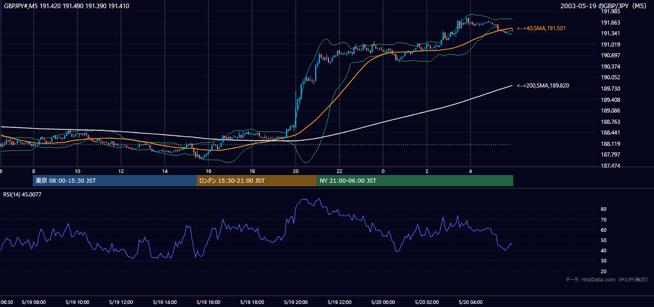654x307 pixels.
Task: Click price level 188.763 on the axis
Action: click(611, 122)
